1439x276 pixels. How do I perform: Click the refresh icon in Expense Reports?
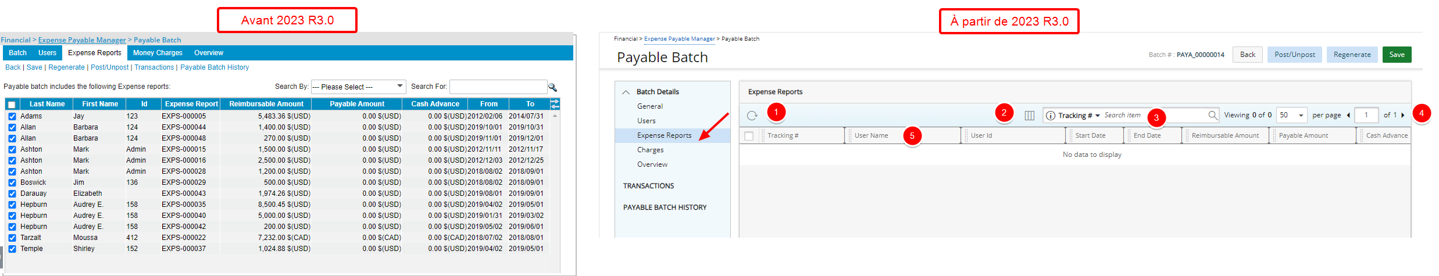click(x=752, y=116)
